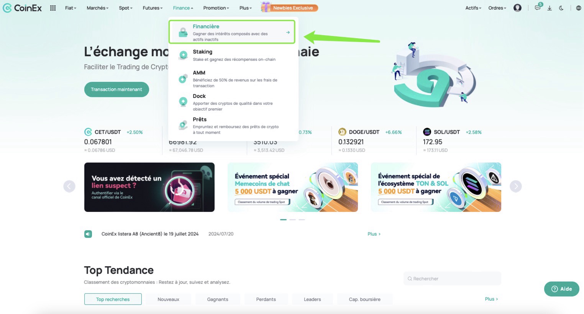The height and width of the screenshot is (314, 584).
Task: Open the apps grid icon beside CoinEx logo
Action: pyautogui.click(x=53, y=8)
